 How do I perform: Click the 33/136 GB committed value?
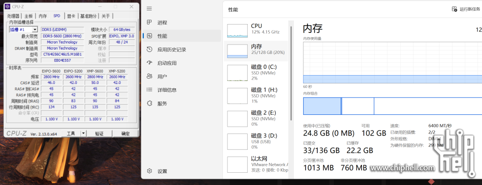(321, 150)
